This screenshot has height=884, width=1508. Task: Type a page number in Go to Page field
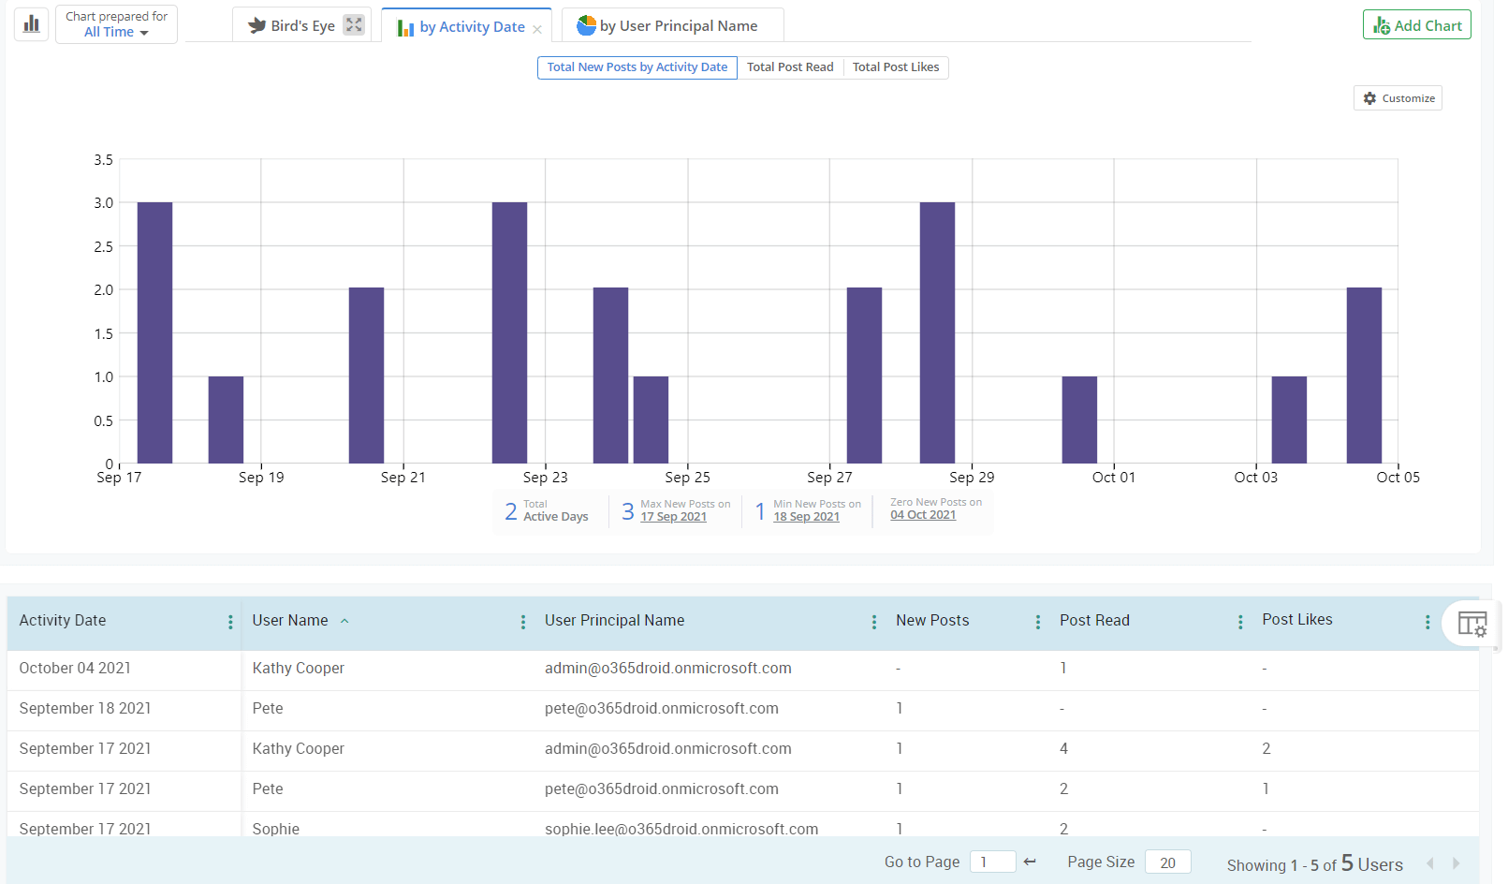[992, 861]
